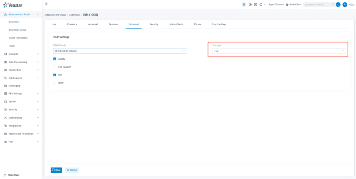Screen dimensions: 356x179
Task: Enable the SRTP checkbox
Action: (x=55, y=83)
